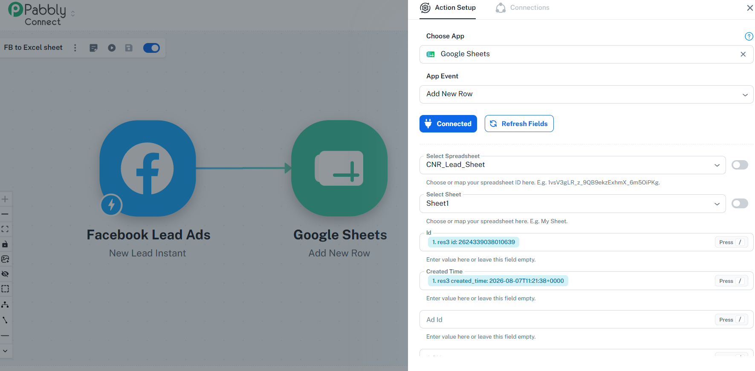755x371 pixels.
Task: Switch to the Action Setup tab
Action: [448, 8]
